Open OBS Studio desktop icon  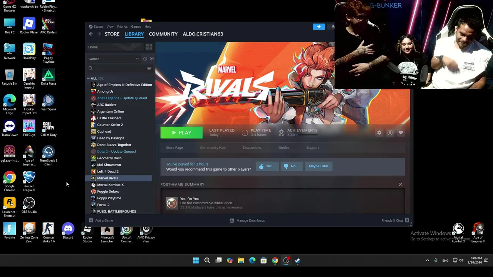pyautogui.click(x=29, y=205)
